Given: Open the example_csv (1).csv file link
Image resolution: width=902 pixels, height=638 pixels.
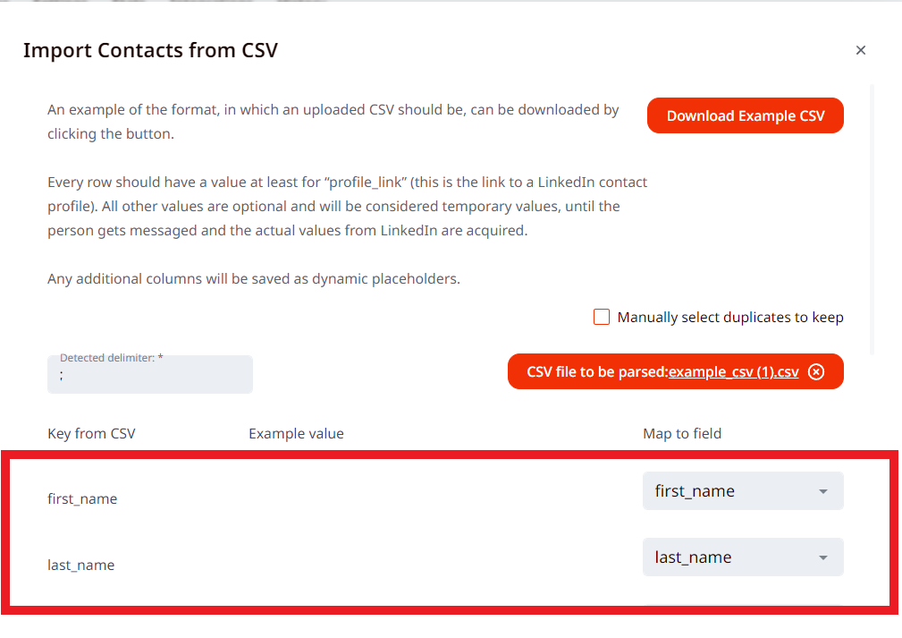Looking at the screenshot, I should [733, 372].
